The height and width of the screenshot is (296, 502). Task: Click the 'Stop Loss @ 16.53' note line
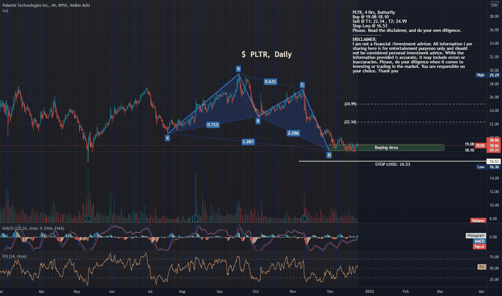pyautogui.click(x=370, y=26)
